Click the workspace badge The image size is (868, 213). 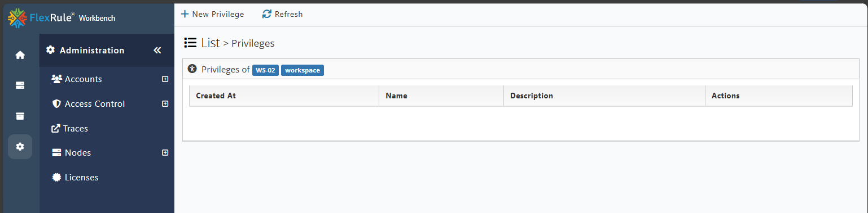pyautogui.click(x=303, y=70)
